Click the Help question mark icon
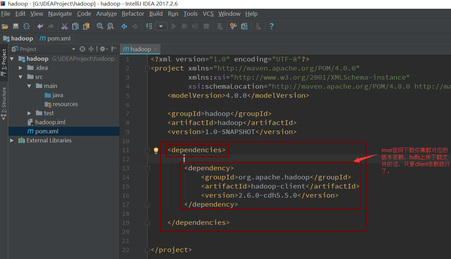The width and height of the screenshot is (451, 259). [x=272, y=26]
